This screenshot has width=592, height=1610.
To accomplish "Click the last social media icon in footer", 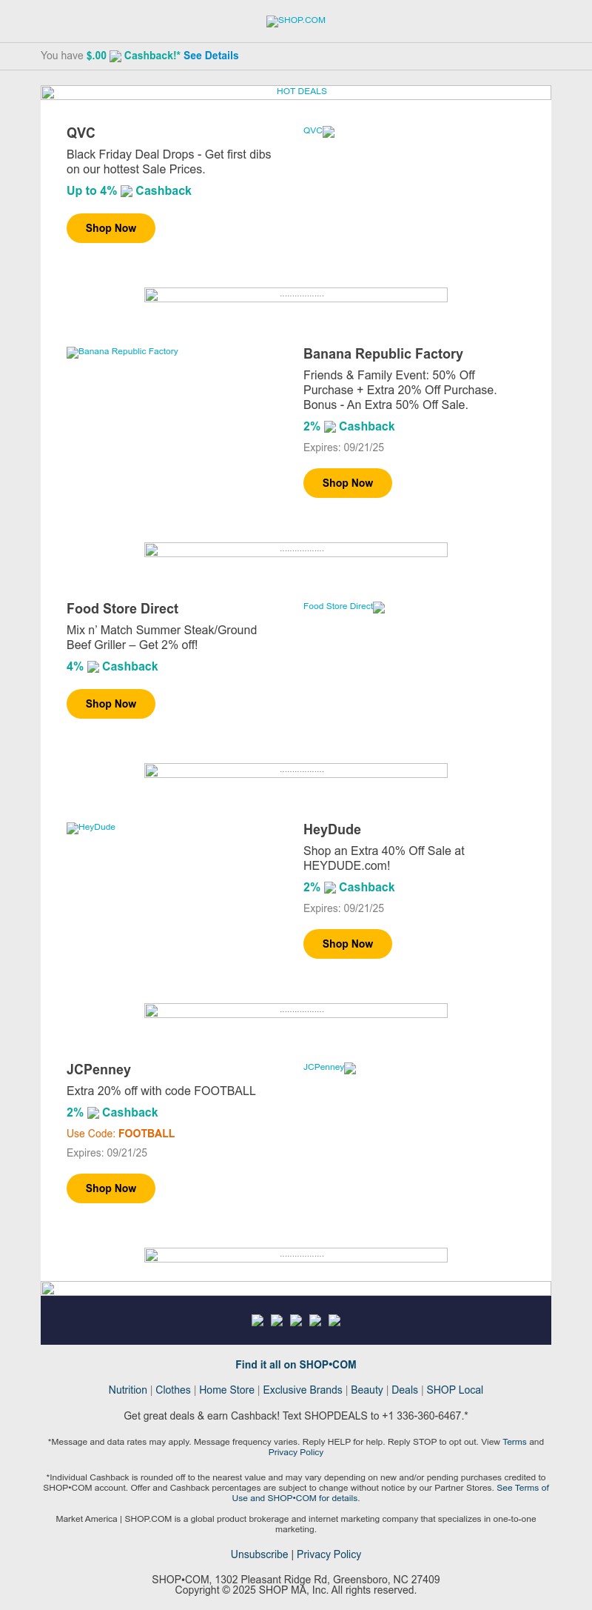I will [334, 1320].
